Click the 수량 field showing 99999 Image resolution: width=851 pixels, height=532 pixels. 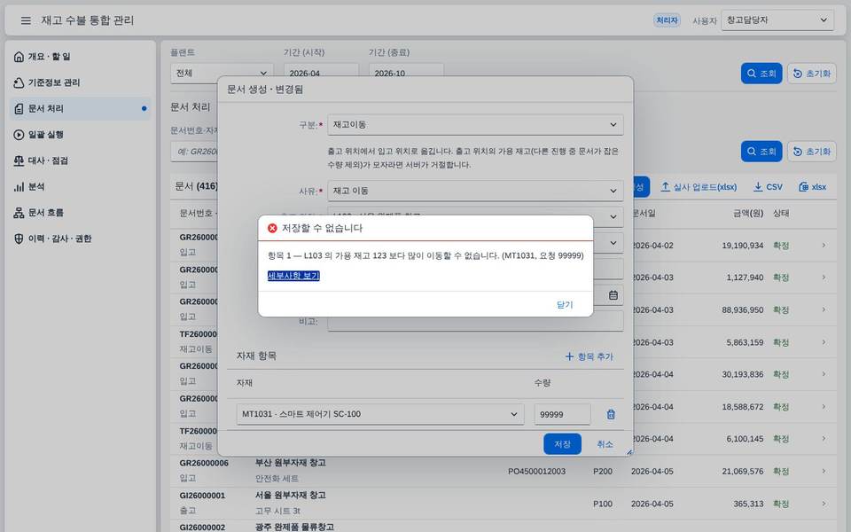(562, 414)
